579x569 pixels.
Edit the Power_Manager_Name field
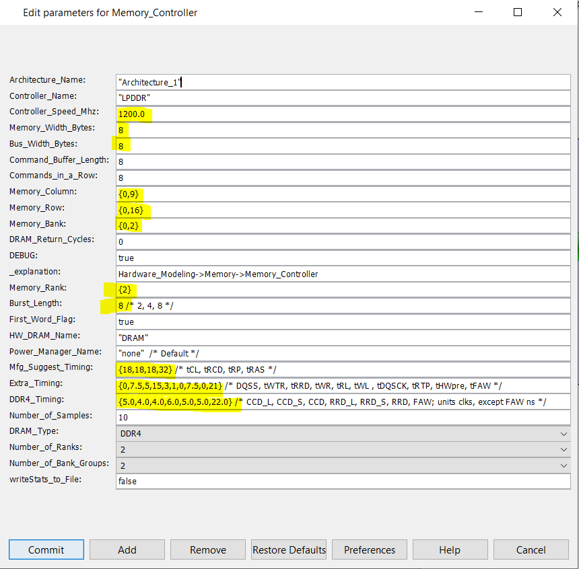click(x=343, y=354)
